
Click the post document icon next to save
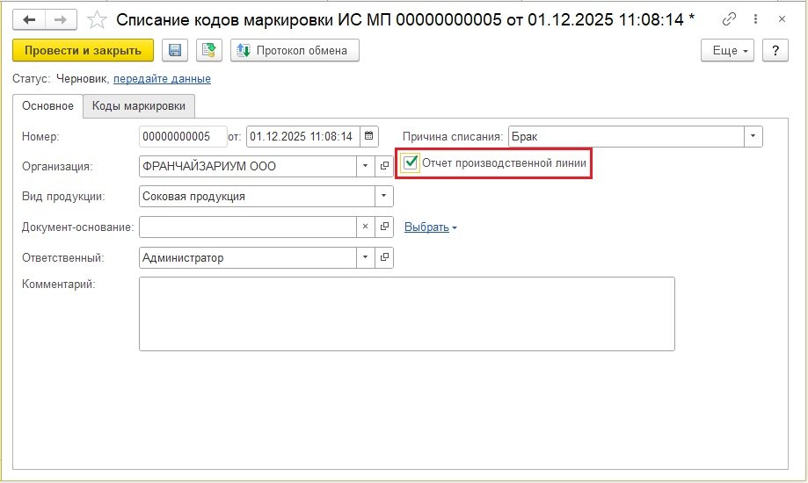(209, 51)
